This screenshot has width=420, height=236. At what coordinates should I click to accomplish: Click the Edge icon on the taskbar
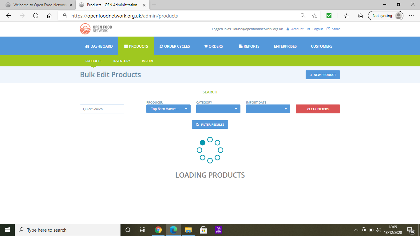[x=173, y=230]
